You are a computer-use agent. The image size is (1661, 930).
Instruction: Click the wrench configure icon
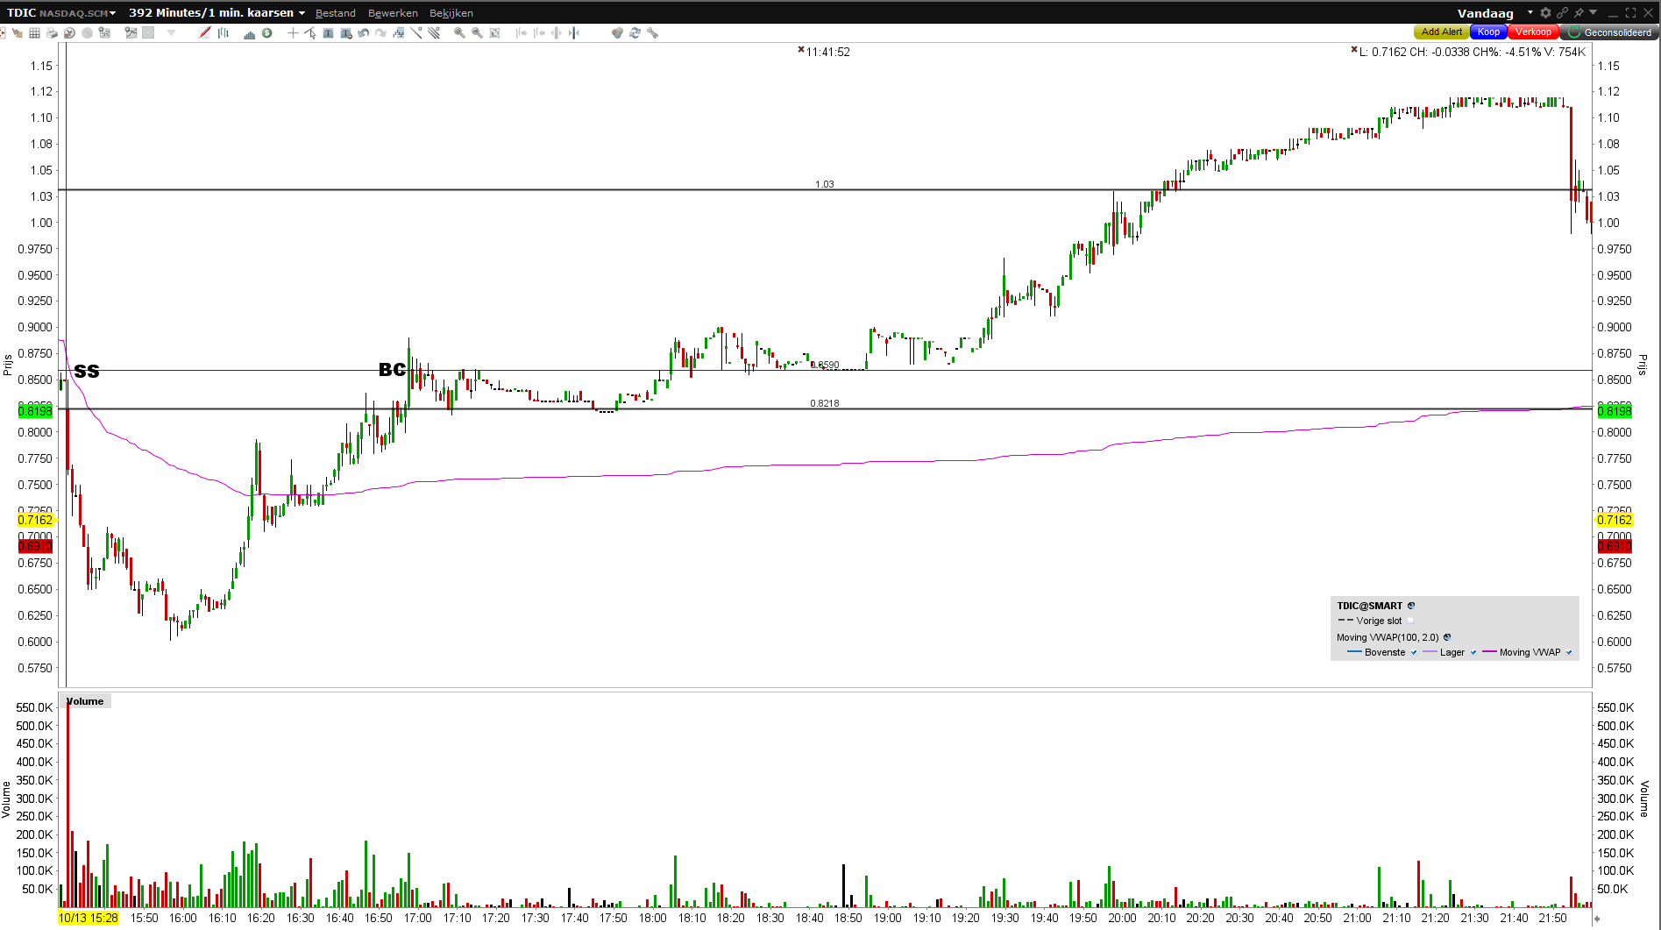click(x=652, y=32)
